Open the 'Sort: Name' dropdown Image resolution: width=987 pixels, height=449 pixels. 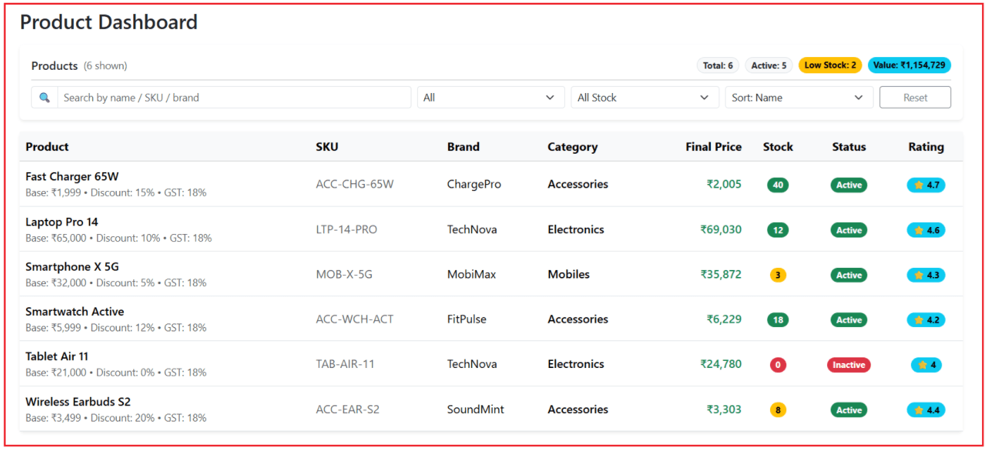799,97
